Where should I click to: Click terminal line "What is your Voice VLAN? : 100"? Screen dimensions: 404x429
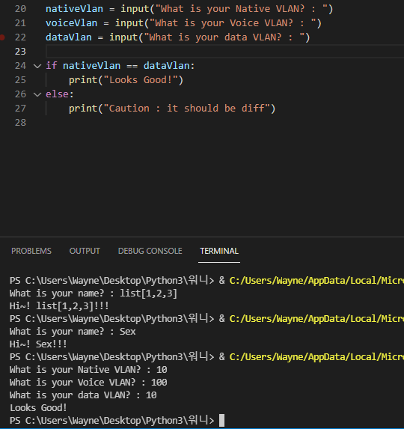point(88,383)
